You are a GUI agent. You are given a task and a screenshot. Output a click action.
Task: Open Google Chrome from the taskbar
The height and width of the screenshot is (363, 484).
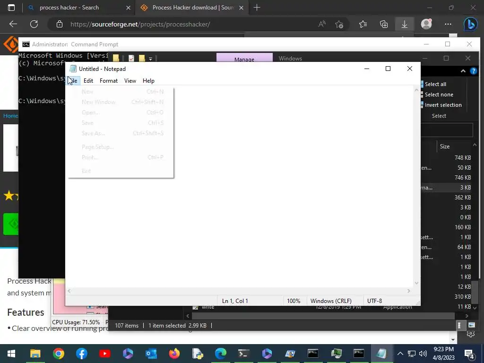coord(58,354)
